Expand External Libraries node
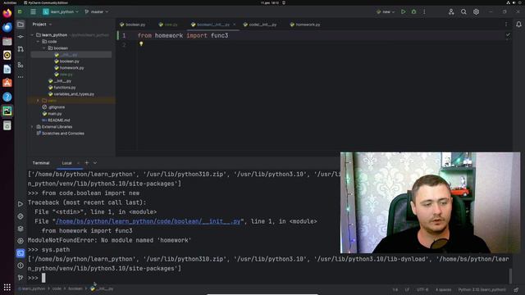The width and height of the screenshot is (525, 295). pyautogui.click(x=32, y=127)
